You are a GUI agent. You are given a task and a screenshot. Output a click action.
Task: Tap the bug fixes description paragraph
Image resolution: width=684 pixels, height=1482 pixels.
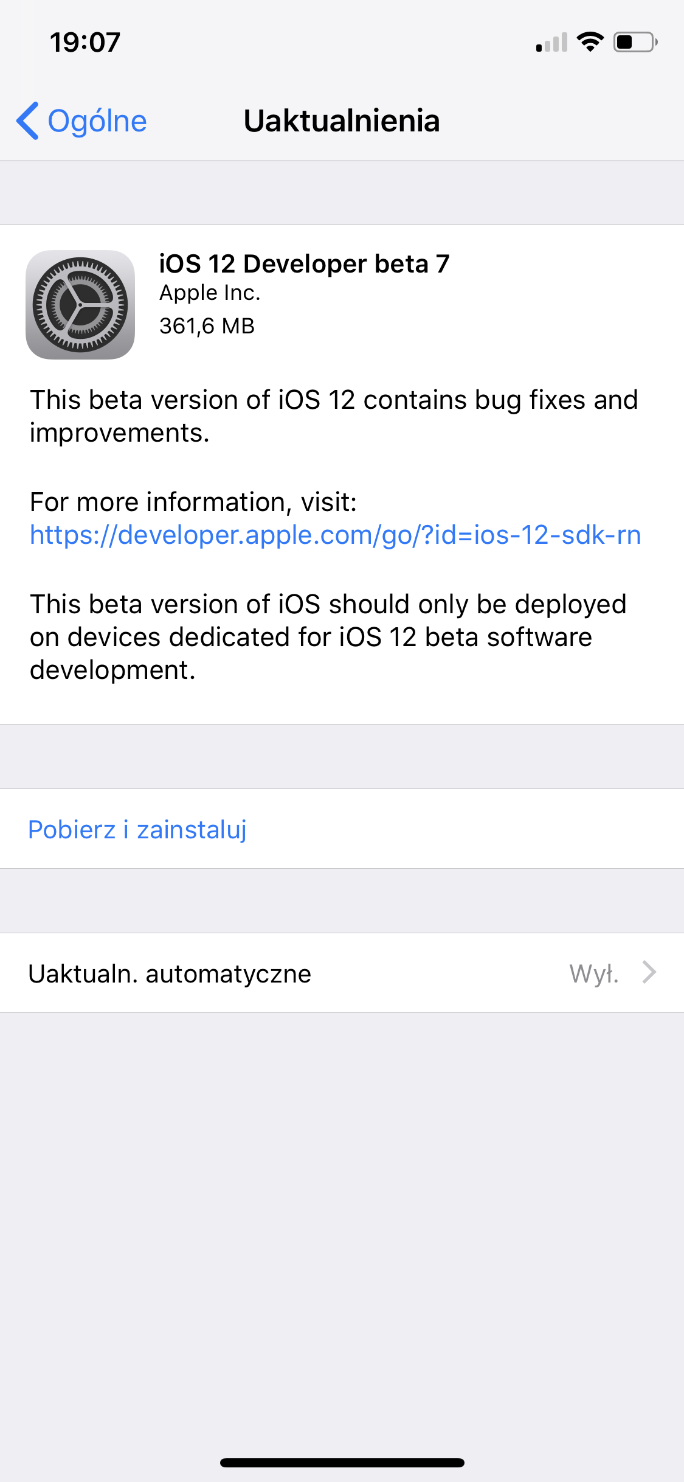(x=334, y=416)
